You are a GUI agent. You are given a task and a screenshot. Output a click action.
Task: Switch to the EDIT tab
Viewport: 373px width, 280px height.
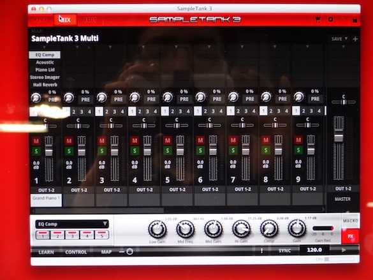[90, 20]
